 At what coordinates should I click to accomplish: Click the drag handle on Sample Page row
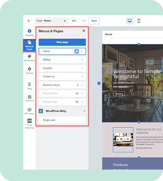click(82, 102)
